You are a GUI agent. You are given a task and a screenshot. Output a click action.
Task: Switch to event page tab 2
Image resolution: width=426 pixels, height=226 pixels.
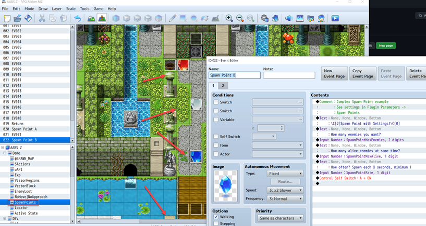(223, 86)
